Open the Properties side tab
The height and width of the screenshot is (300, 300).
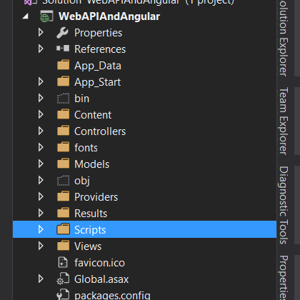tap(284, 277)
